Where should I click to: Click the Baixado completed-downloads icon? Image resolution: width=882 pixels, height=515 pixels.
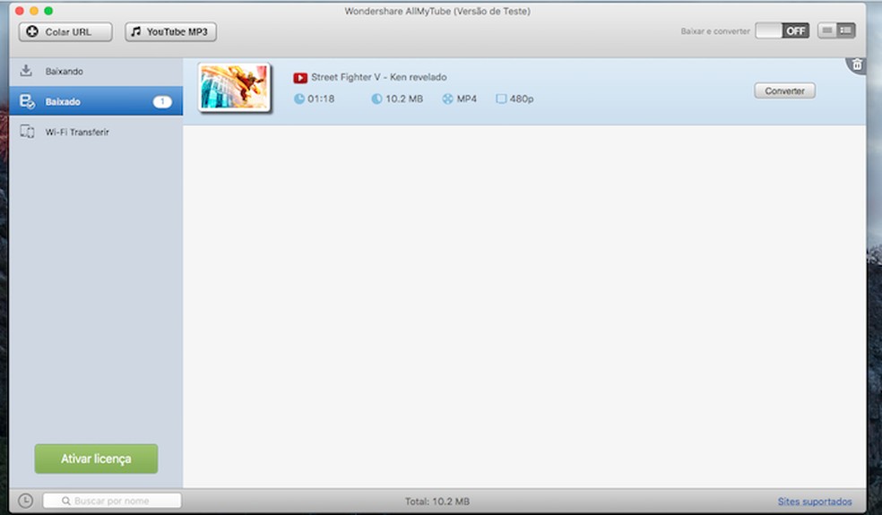point(27,101)
